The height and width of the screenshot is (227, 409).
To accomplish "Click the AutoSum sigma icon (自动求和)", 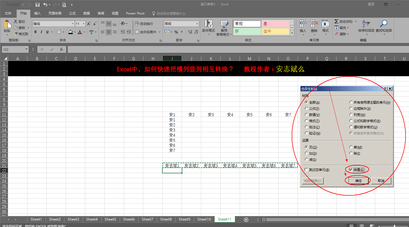I will point(336,21).
